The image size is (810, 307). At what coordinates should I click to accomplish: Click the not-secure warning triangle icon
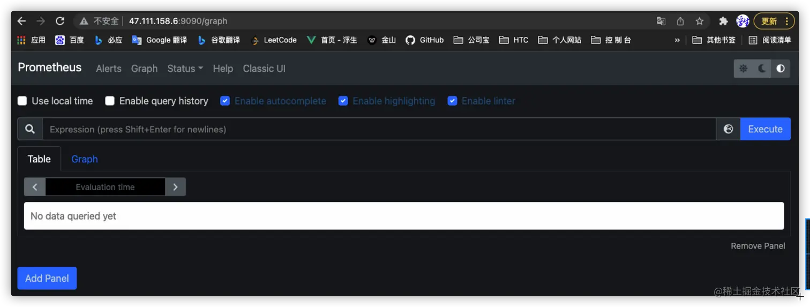[x=84, y=21]
